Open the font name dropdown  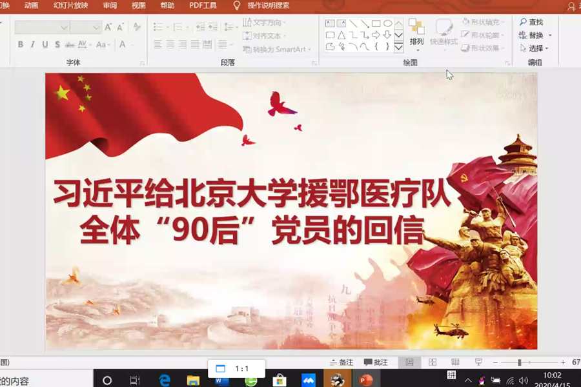pyautogui.click(x=64, y=27)
